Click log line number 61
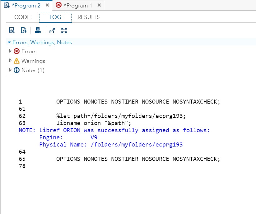 [22, 109]
